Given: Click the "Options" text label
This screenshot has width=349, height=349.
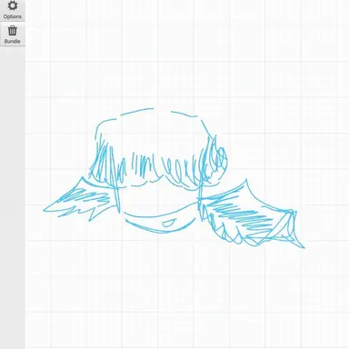Looking at the screenshot, I should click(x=13, y=16).
